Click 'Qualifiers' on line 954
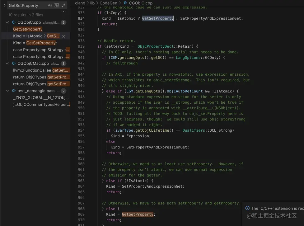This screenshot has width=304, height=226. point(194,130)
